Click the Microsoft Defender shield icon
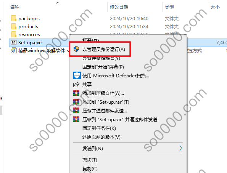Viewport: 227px width, 173px height. pos(77,75)
